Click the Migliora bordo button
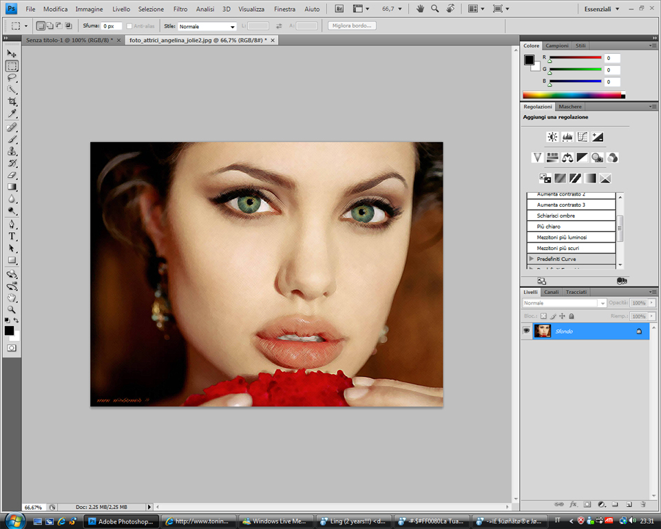661x529 pixels. coord(352,25)
